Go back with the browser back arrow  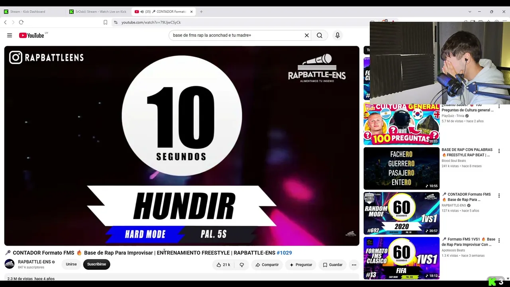coord(6,22)
